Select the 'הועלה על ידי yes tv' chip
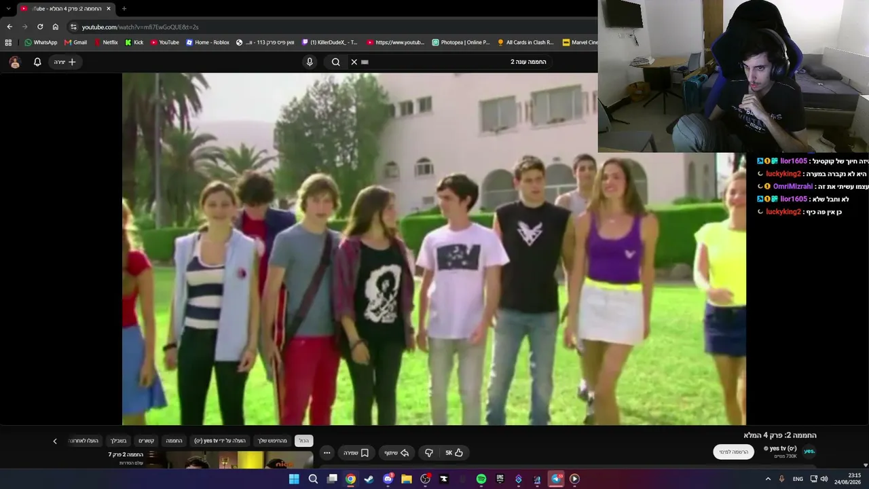This screenshot has height=489, width=869. coord(220,441)
